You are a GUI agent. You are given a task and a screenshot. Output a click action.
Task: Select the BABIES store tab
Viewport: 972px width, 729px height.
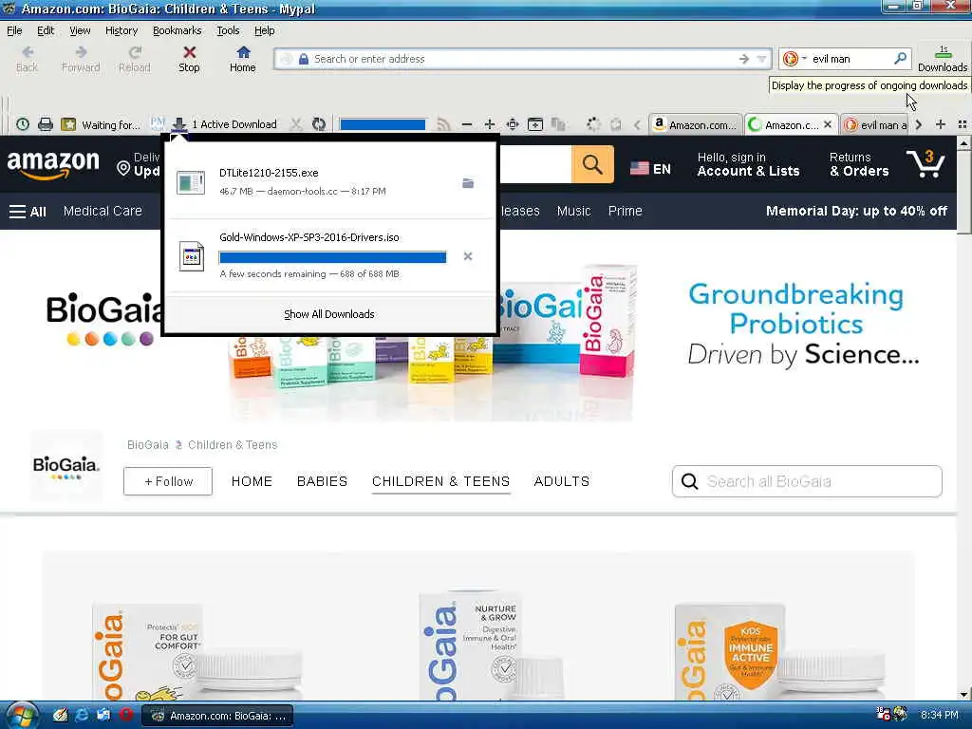pos(323,481)
